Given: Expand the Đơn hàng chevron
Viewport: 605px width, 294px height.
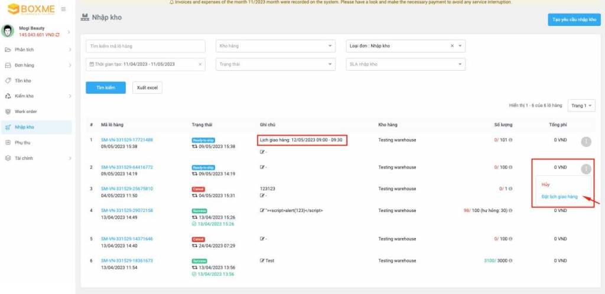Looking at the screenshot, I should (70, 65).
